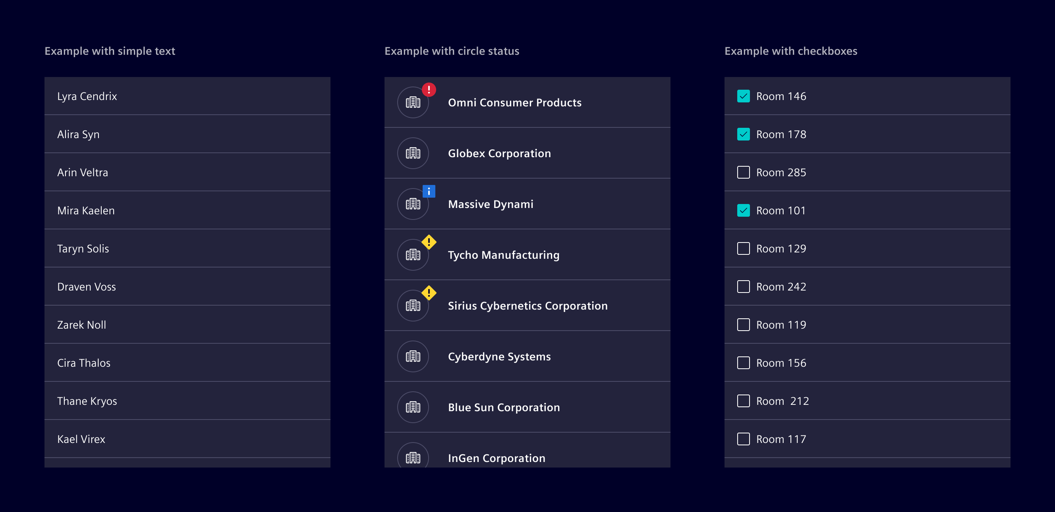Click the blue info badge on Massive Dynami
The image size is (1055, 512).
(429, 191)
